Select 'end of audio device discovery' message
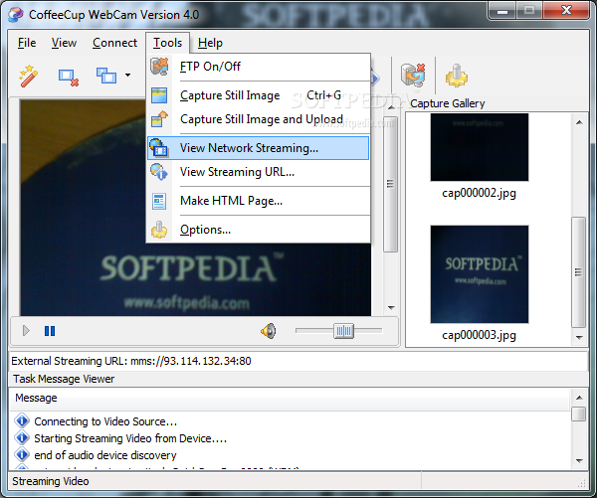The image size is (597, 498). [x=105, y=455]
